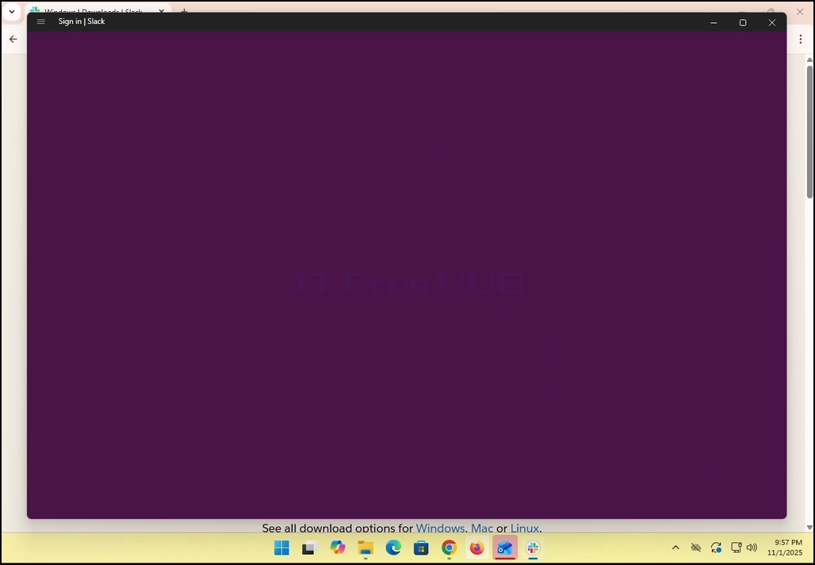Open the Mac download options link
The height and width of the screenshot is (565, 815).
[x=482, y=528]
